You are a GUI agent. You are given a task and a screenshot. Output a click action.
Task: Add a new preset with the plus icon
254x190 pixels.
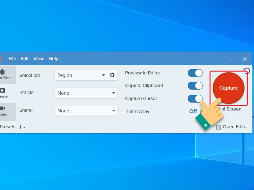[x=21, y=127]
